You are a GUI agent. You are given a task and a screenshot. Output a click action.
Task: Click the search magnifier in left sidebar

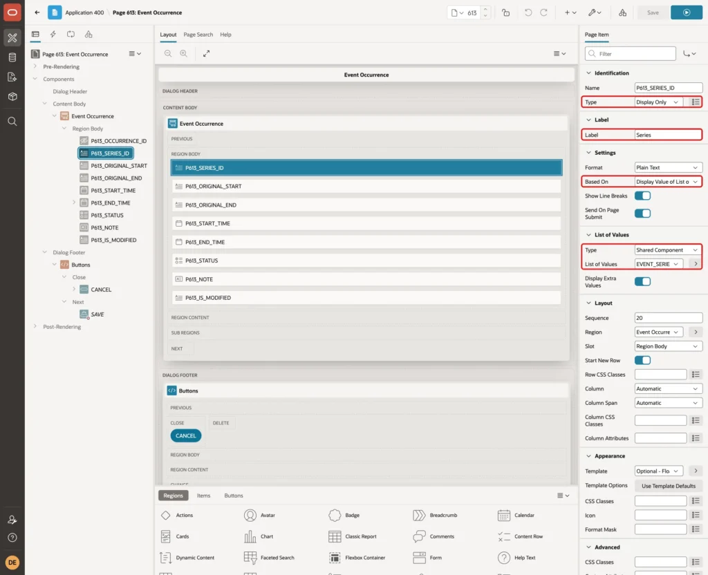(x=12, y=122)
